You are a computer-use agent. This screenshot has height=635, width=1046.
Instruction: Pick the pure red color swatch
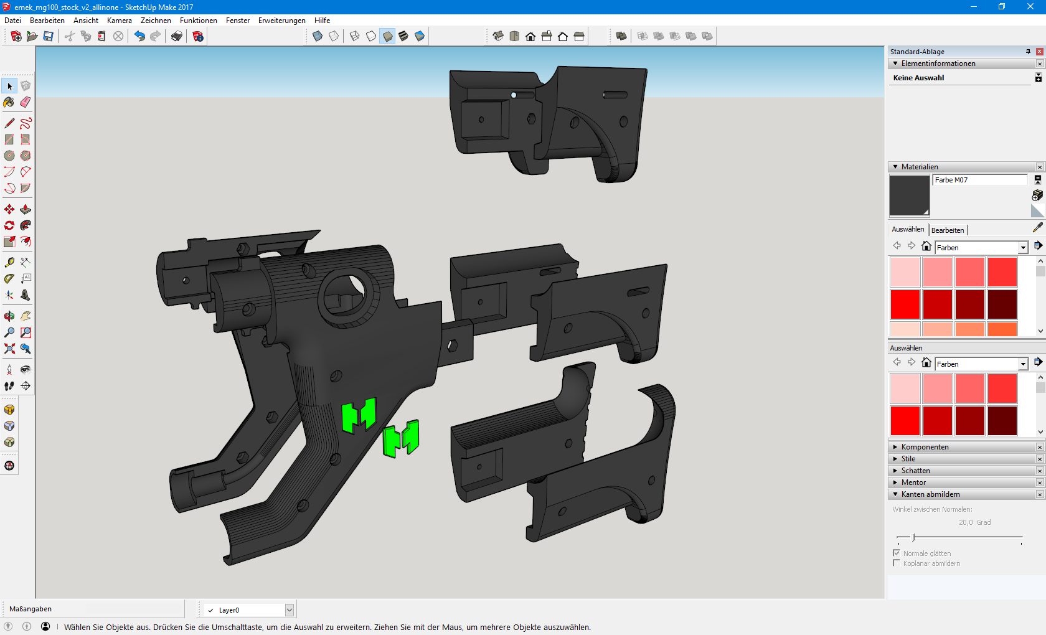coord(905,304)
